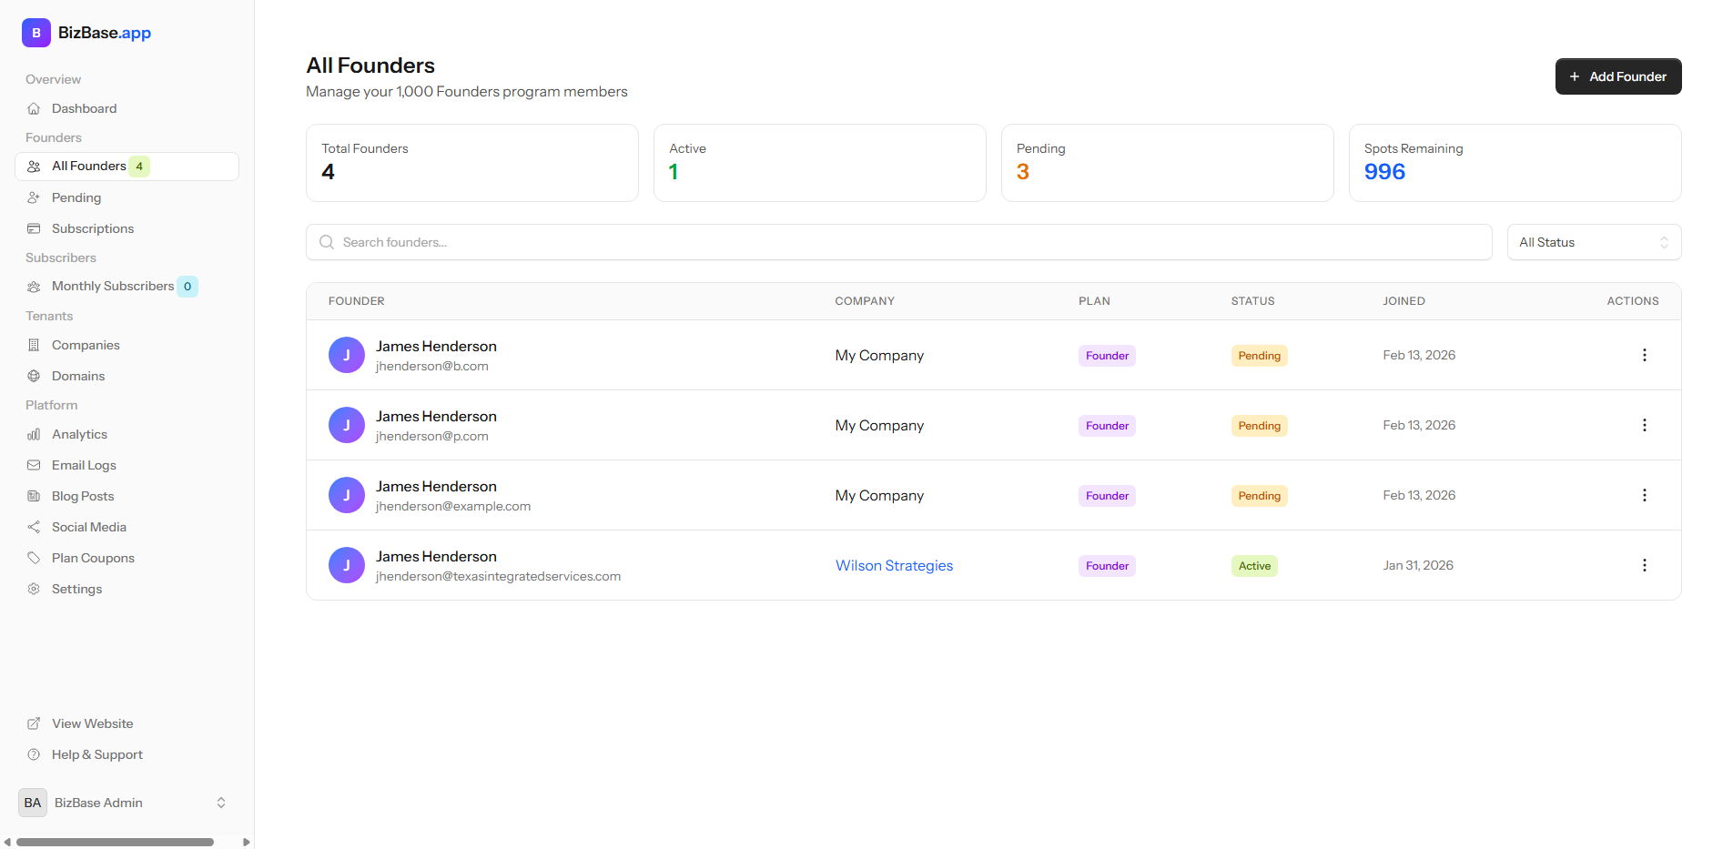Viewport: 1733px width, 849px height.
Task: Go to the Domains page
Action: (x=78, y=376)
